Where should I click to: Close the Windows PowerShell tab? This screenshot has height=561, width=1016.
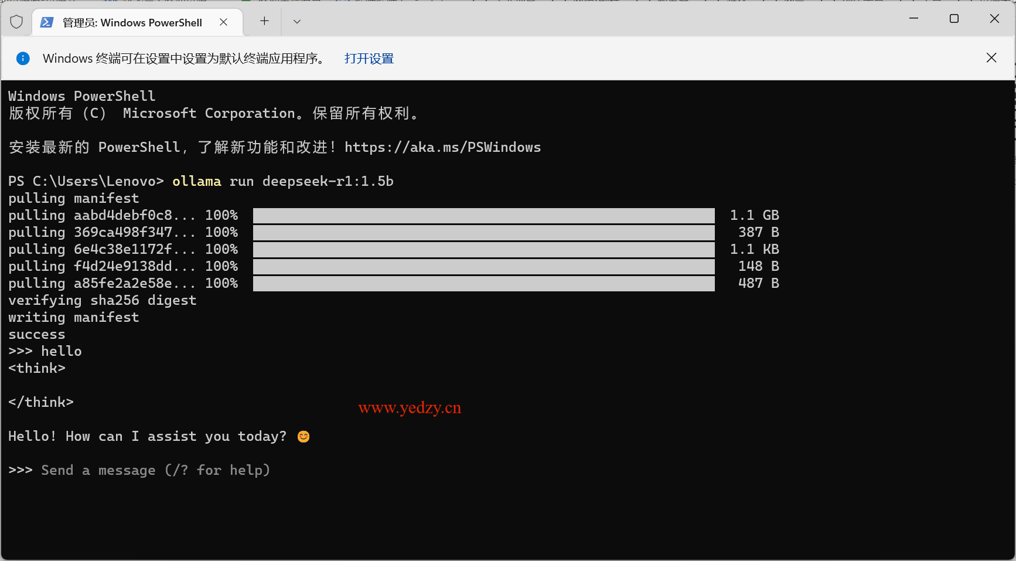(x=223, y=22)
